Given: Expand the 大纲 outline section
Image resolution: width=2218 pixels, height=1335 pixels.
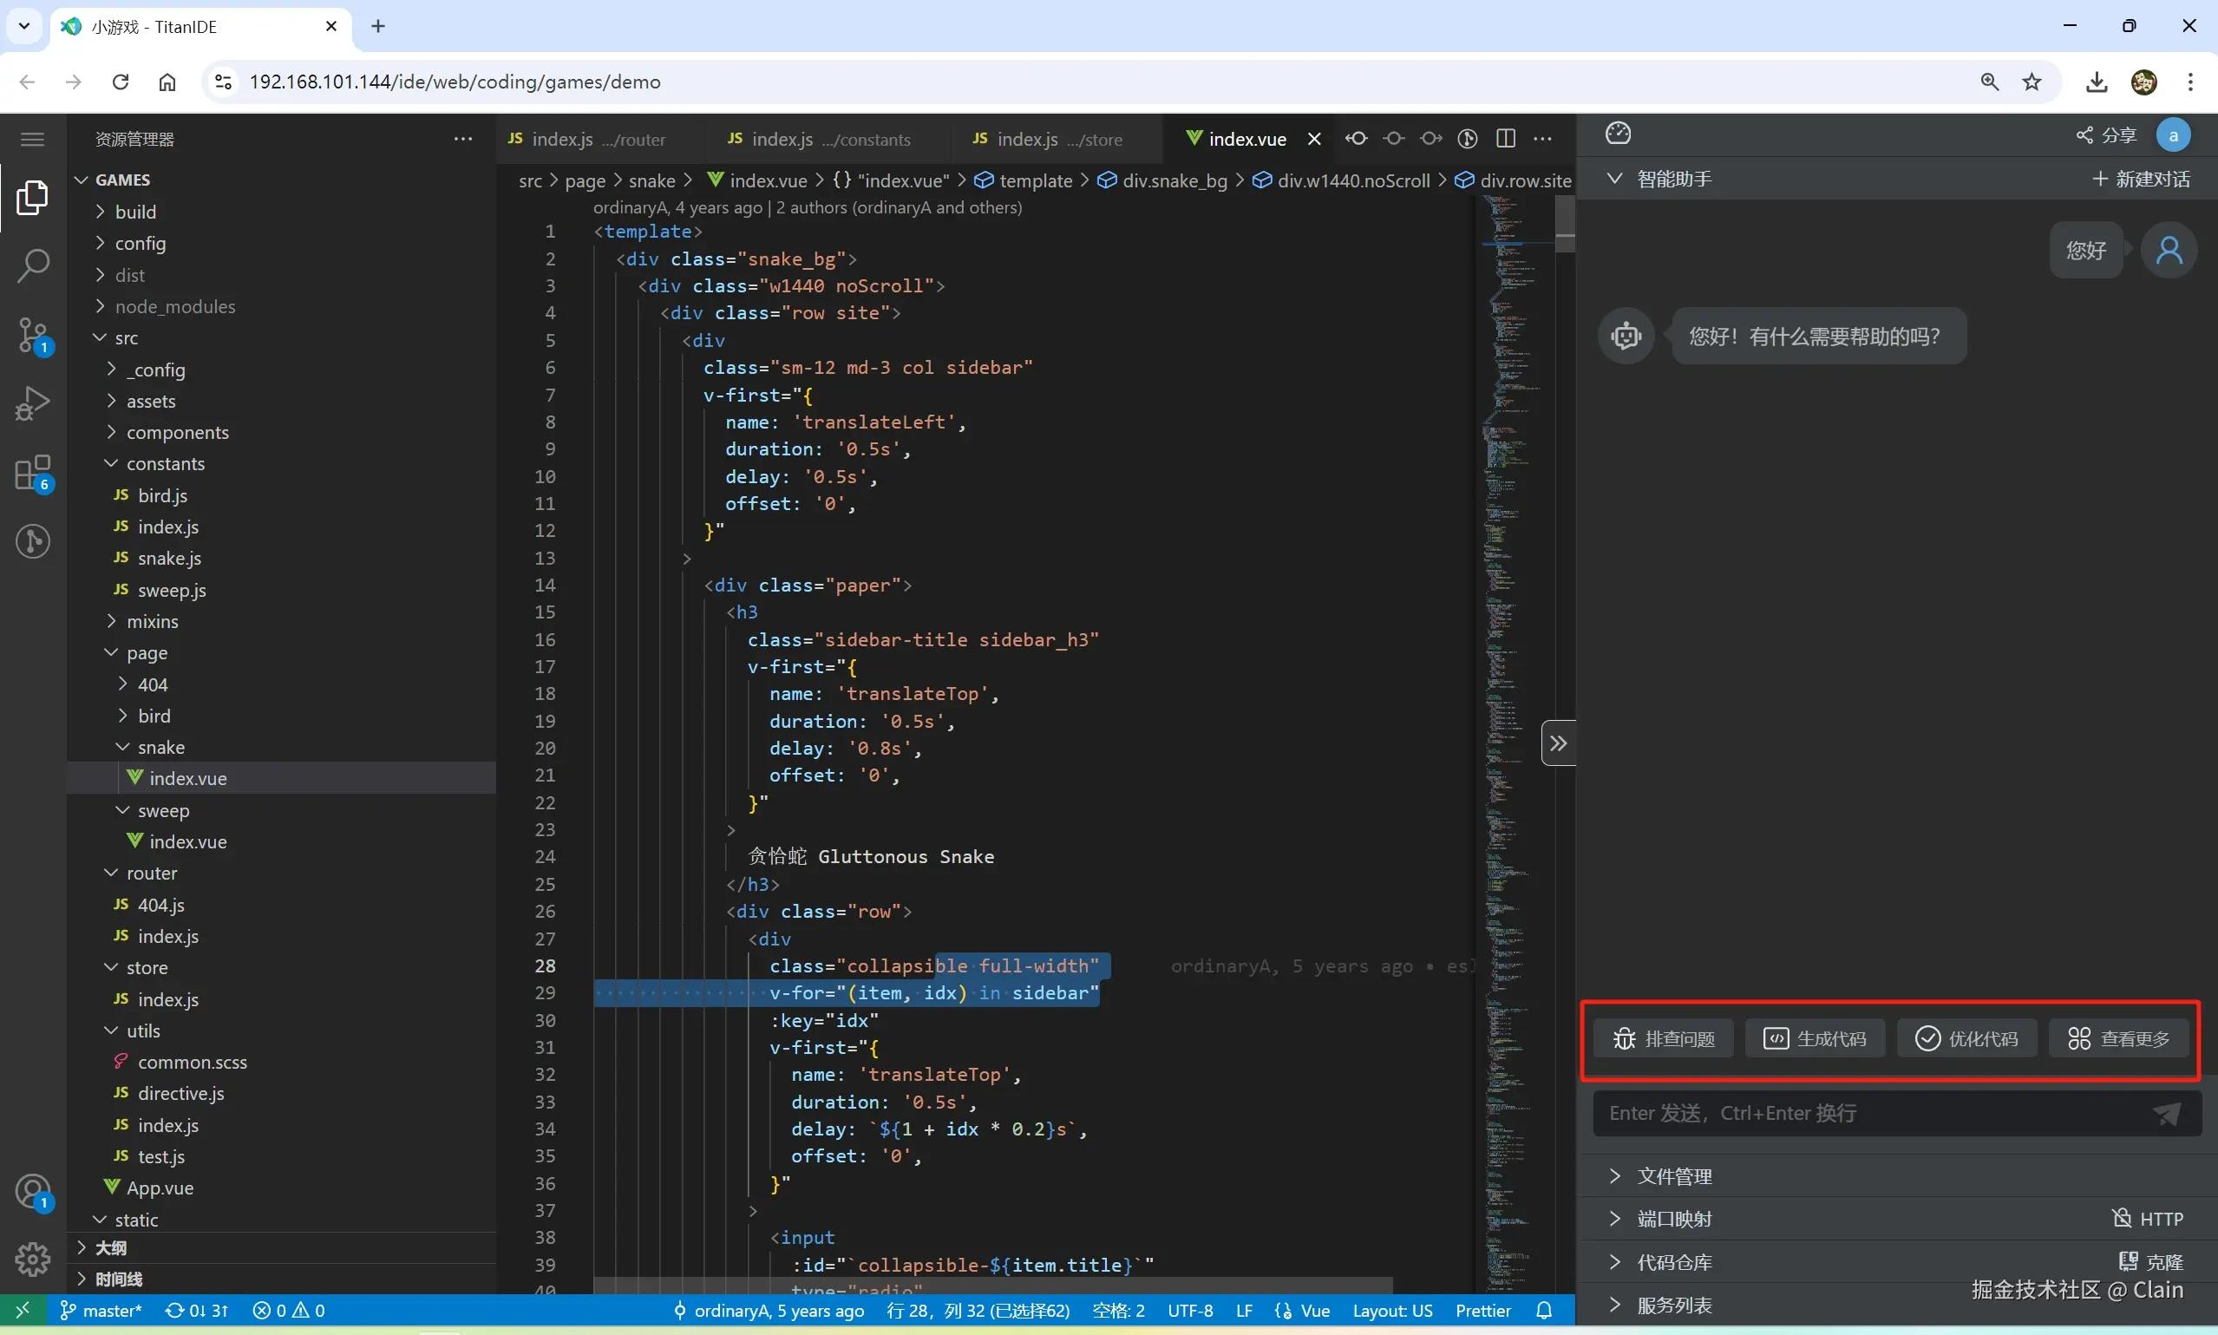Looking at the screenshot, I should pyautogui.click(x=281, y=1247).
